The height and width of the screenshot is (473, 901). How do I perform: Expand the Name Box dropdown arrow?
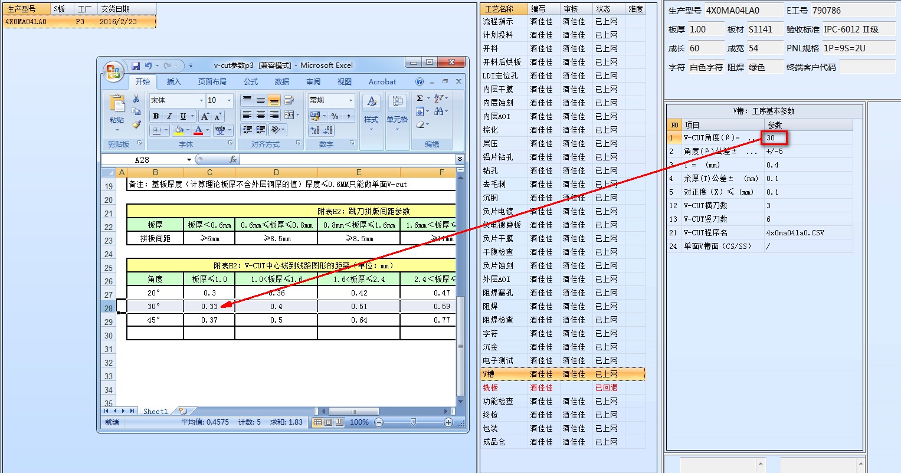tap(189, 160)
